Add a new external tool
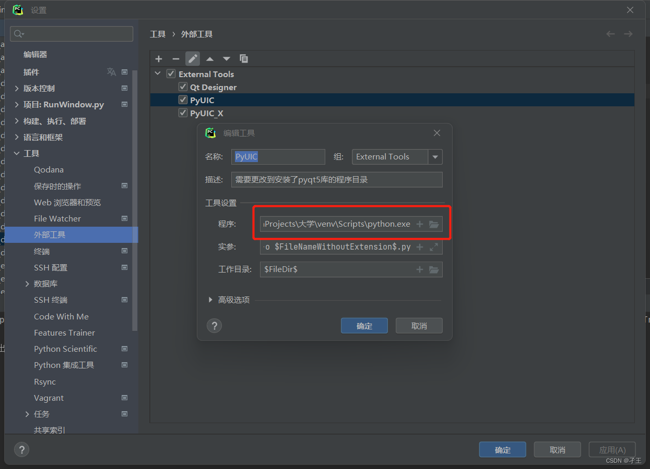 [159, 58]
